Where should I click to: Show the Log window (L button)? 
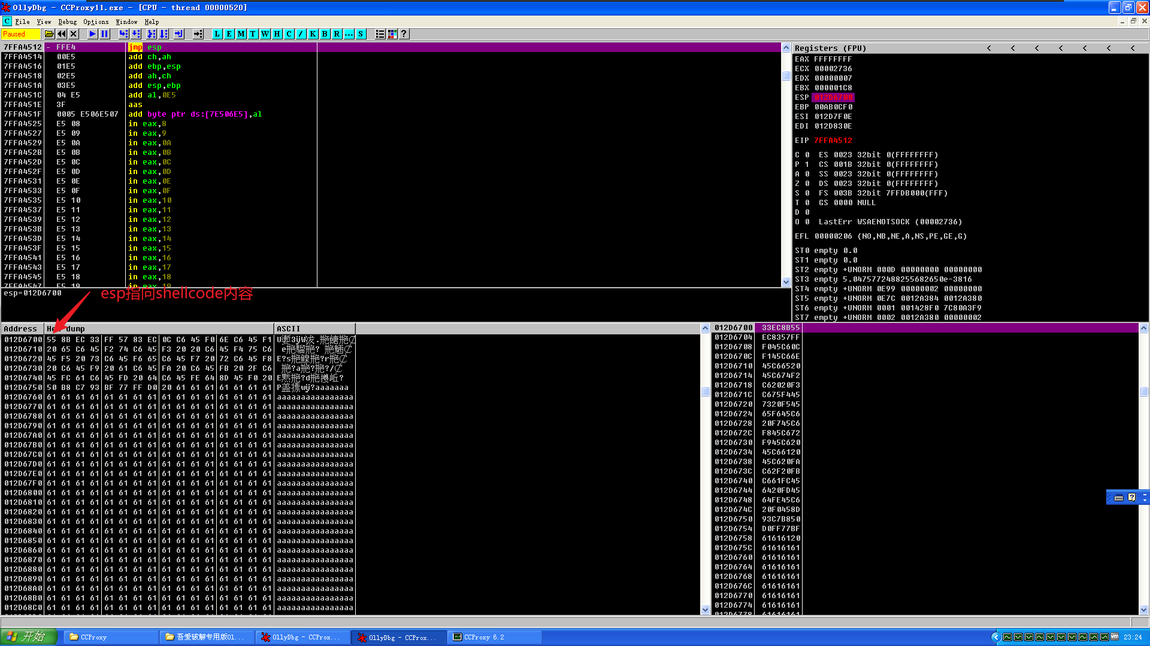217,34
